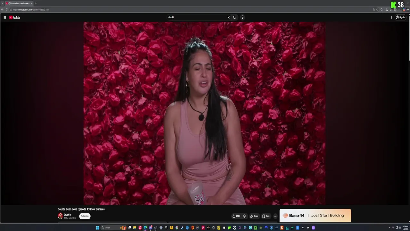Open Minecraft creeper icon in taskbar
This screenshot has width=410, height=231.
tap(255, 228)
